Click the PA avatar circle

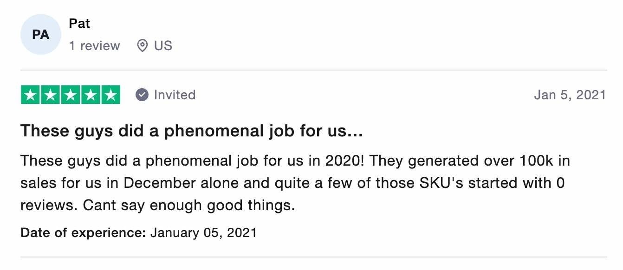click(41, 34)
